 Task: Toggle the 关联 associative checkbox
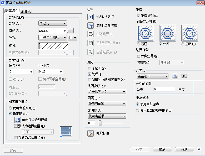click(x=89, y=74)
